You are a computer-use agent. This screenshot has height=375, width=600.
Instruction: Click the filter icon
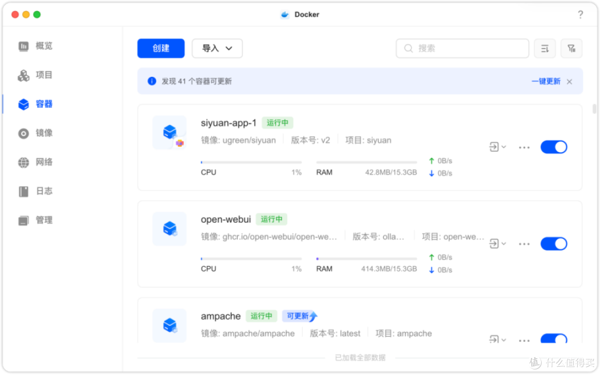pyautogui.click(x=571, y=48)
